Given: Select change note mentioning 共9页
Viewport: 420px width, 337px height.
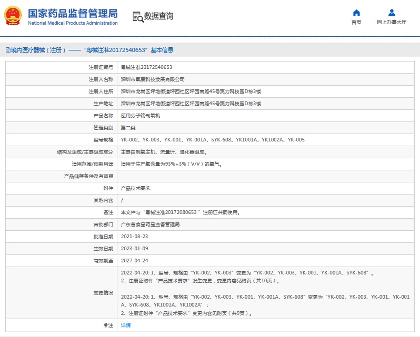Looking at the screenshot, I should (187, 313).
